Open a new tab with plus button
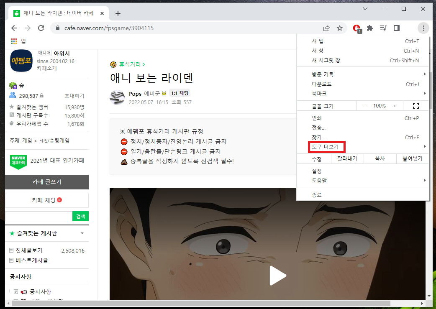 [x=118, y=13]
